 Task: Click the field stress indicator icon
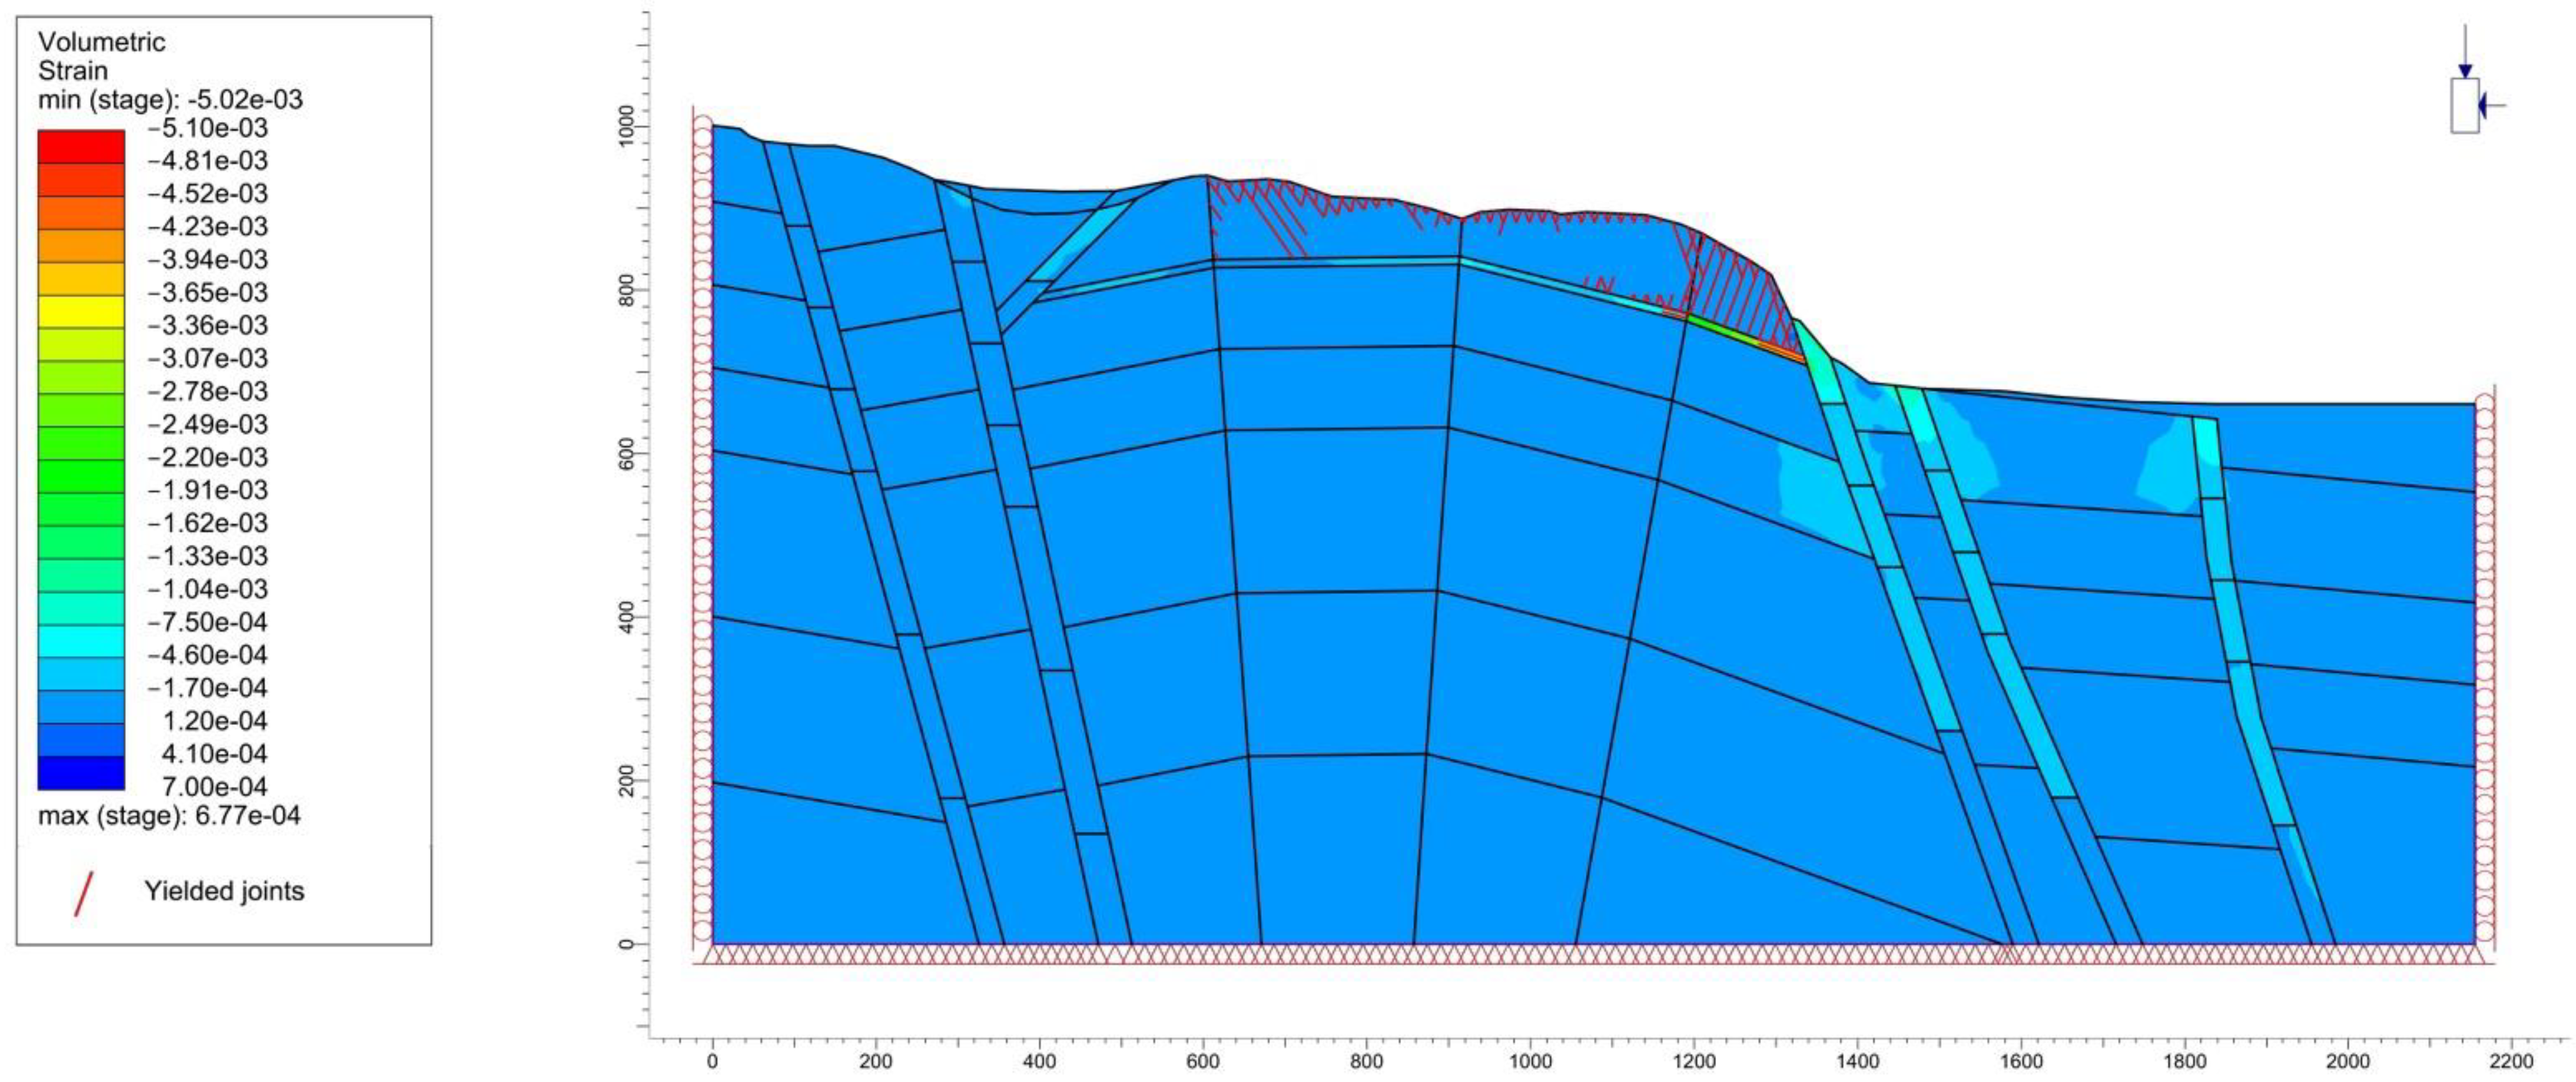tap(2465, 105)
